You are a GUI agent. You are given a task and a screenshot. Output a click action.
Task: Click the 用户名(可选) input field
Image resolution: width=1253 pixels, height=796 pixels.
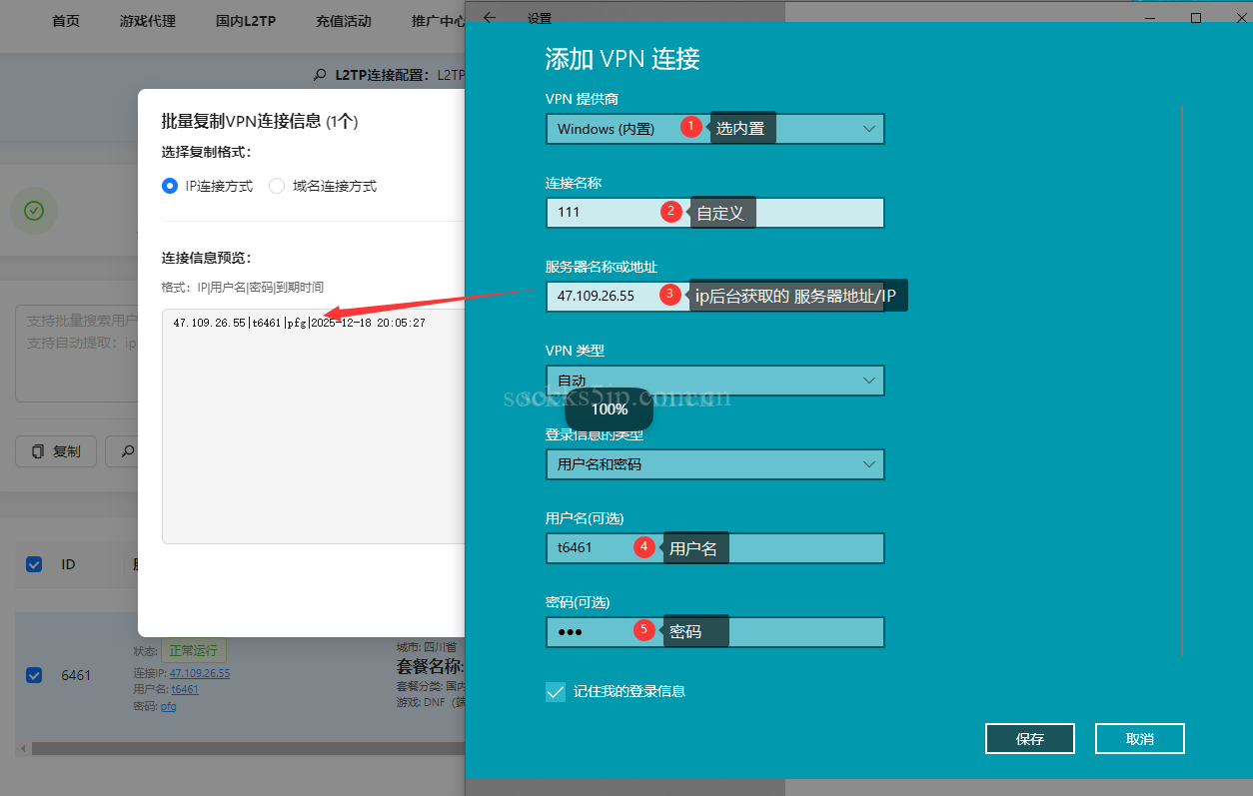click(x=715, y=548)
